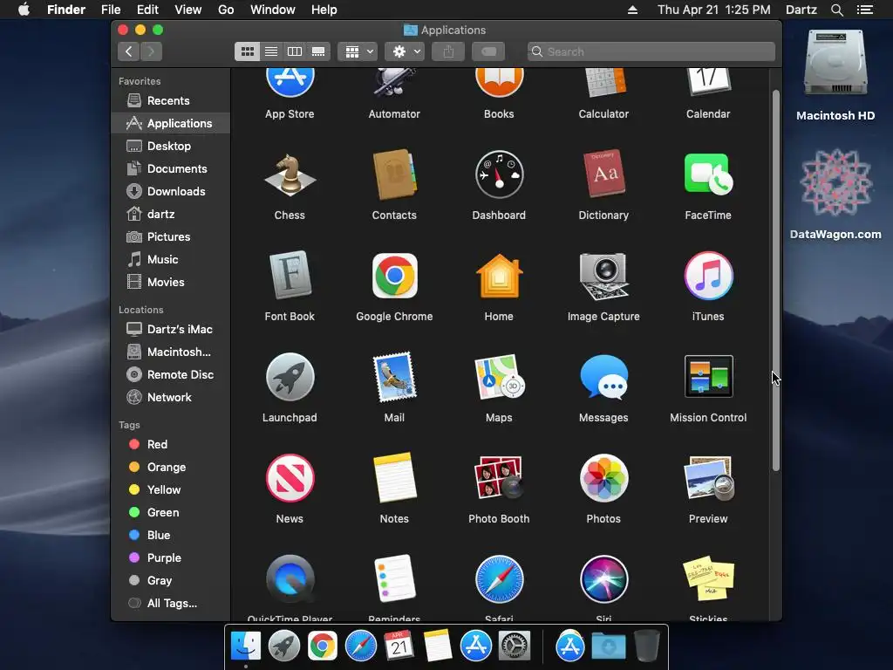The width and height of the screenshot is (893, 670).
Task: Open the Dictionary app icon
Action: (x=603, y=174)
